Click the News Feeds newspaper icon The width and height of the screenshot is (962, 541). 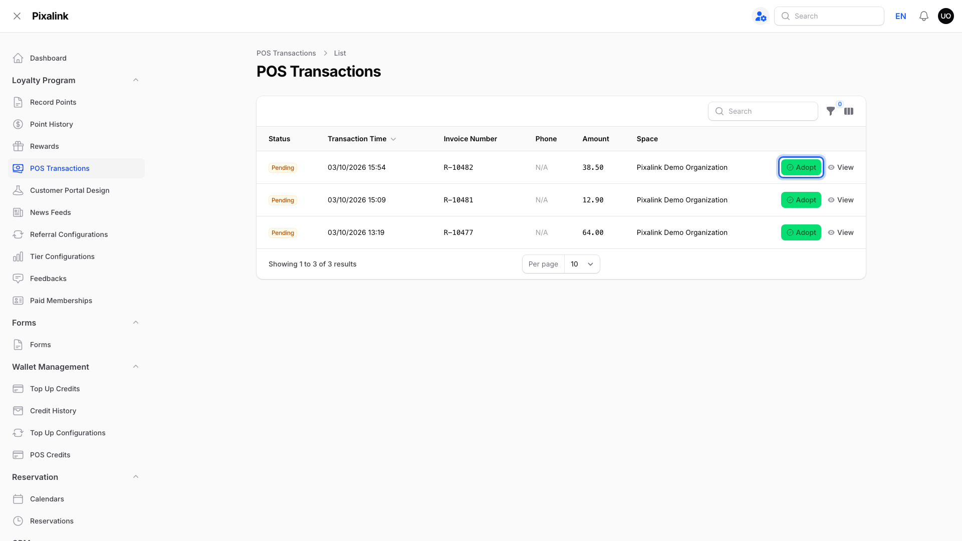(x=18, y=212)
